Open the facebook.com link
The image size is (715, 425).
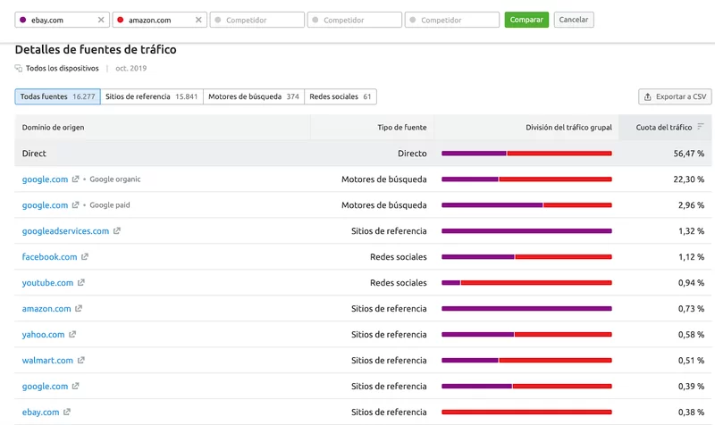(50, 257)
